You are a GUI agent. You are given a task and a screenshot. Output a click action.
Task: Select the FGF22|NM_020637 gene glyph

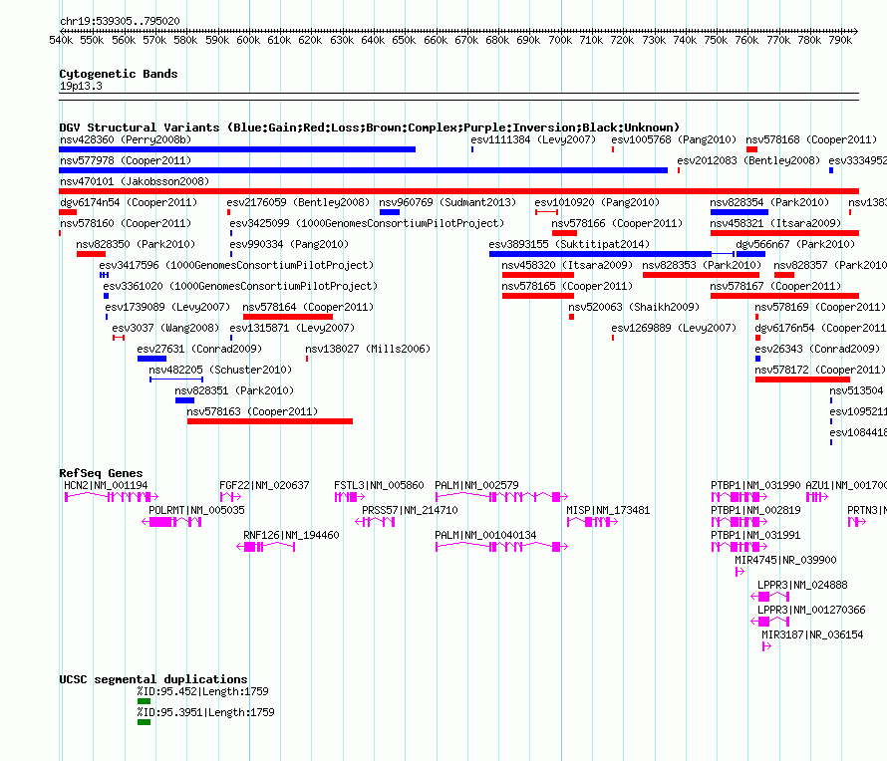coord(231,497)
